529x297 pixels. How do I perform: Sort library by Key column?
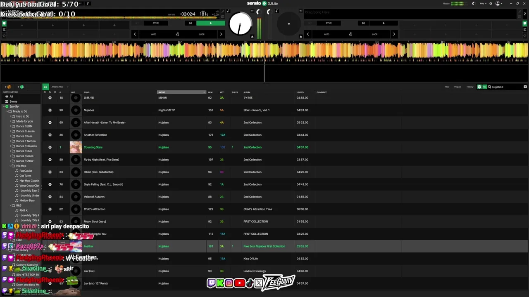[222, 92]
